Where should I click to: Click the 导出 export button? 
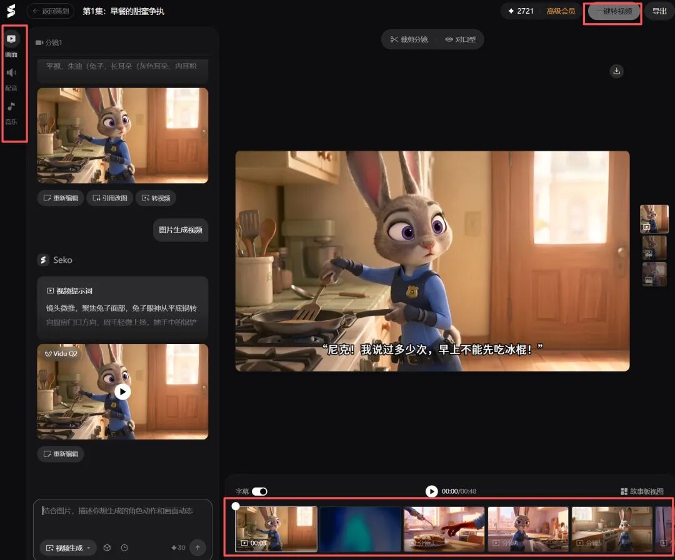pyautogui.click(x=659, y=11)
